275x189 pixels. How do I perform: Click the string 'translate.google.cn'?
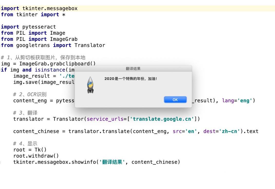pyautogui.click(x=162, y=119)
